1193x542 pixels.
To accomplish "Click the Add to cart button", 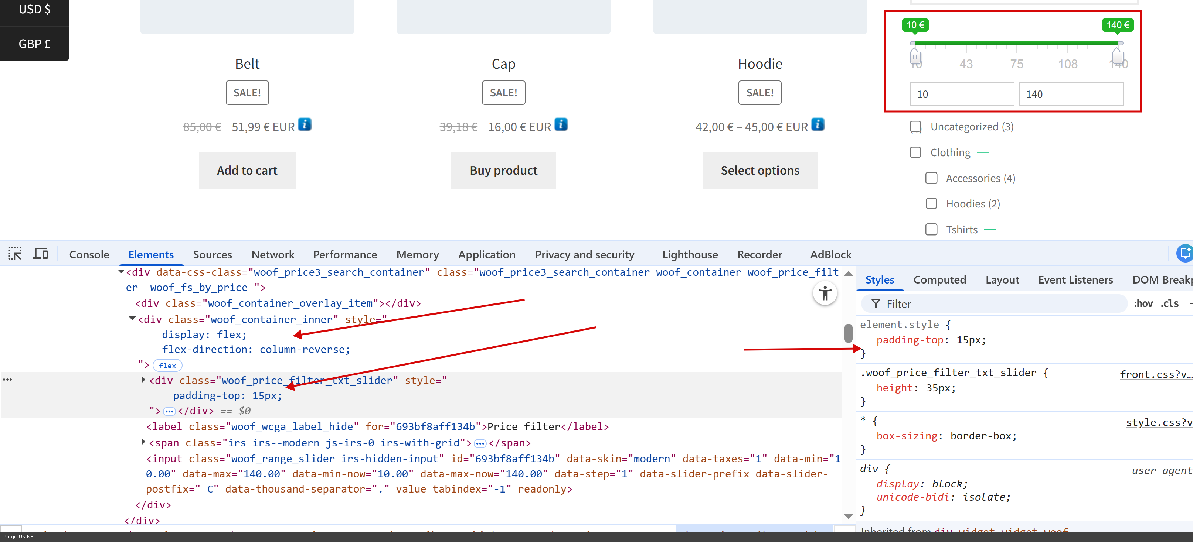I will pos(247,170).
